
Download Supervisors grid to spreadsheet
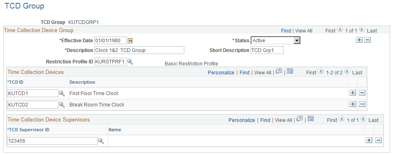pyautogui.click(x=311, y=119)
